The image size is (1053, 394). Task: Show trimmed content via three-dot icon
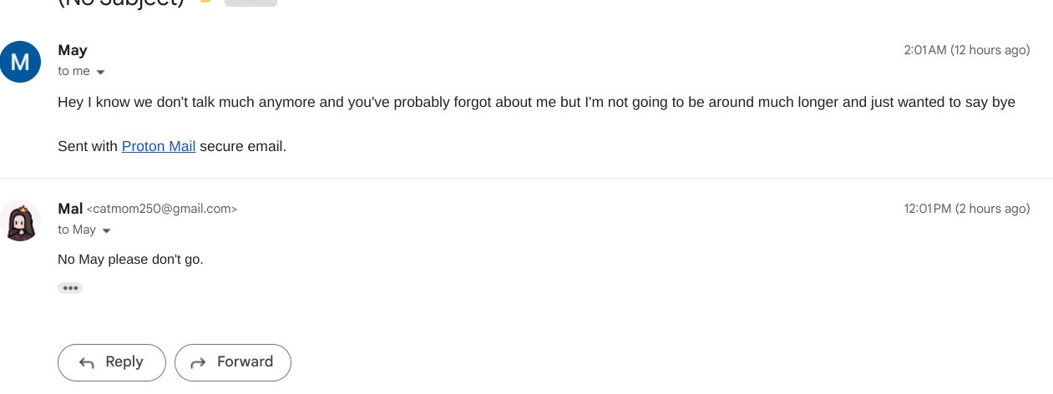click(70, 288)
